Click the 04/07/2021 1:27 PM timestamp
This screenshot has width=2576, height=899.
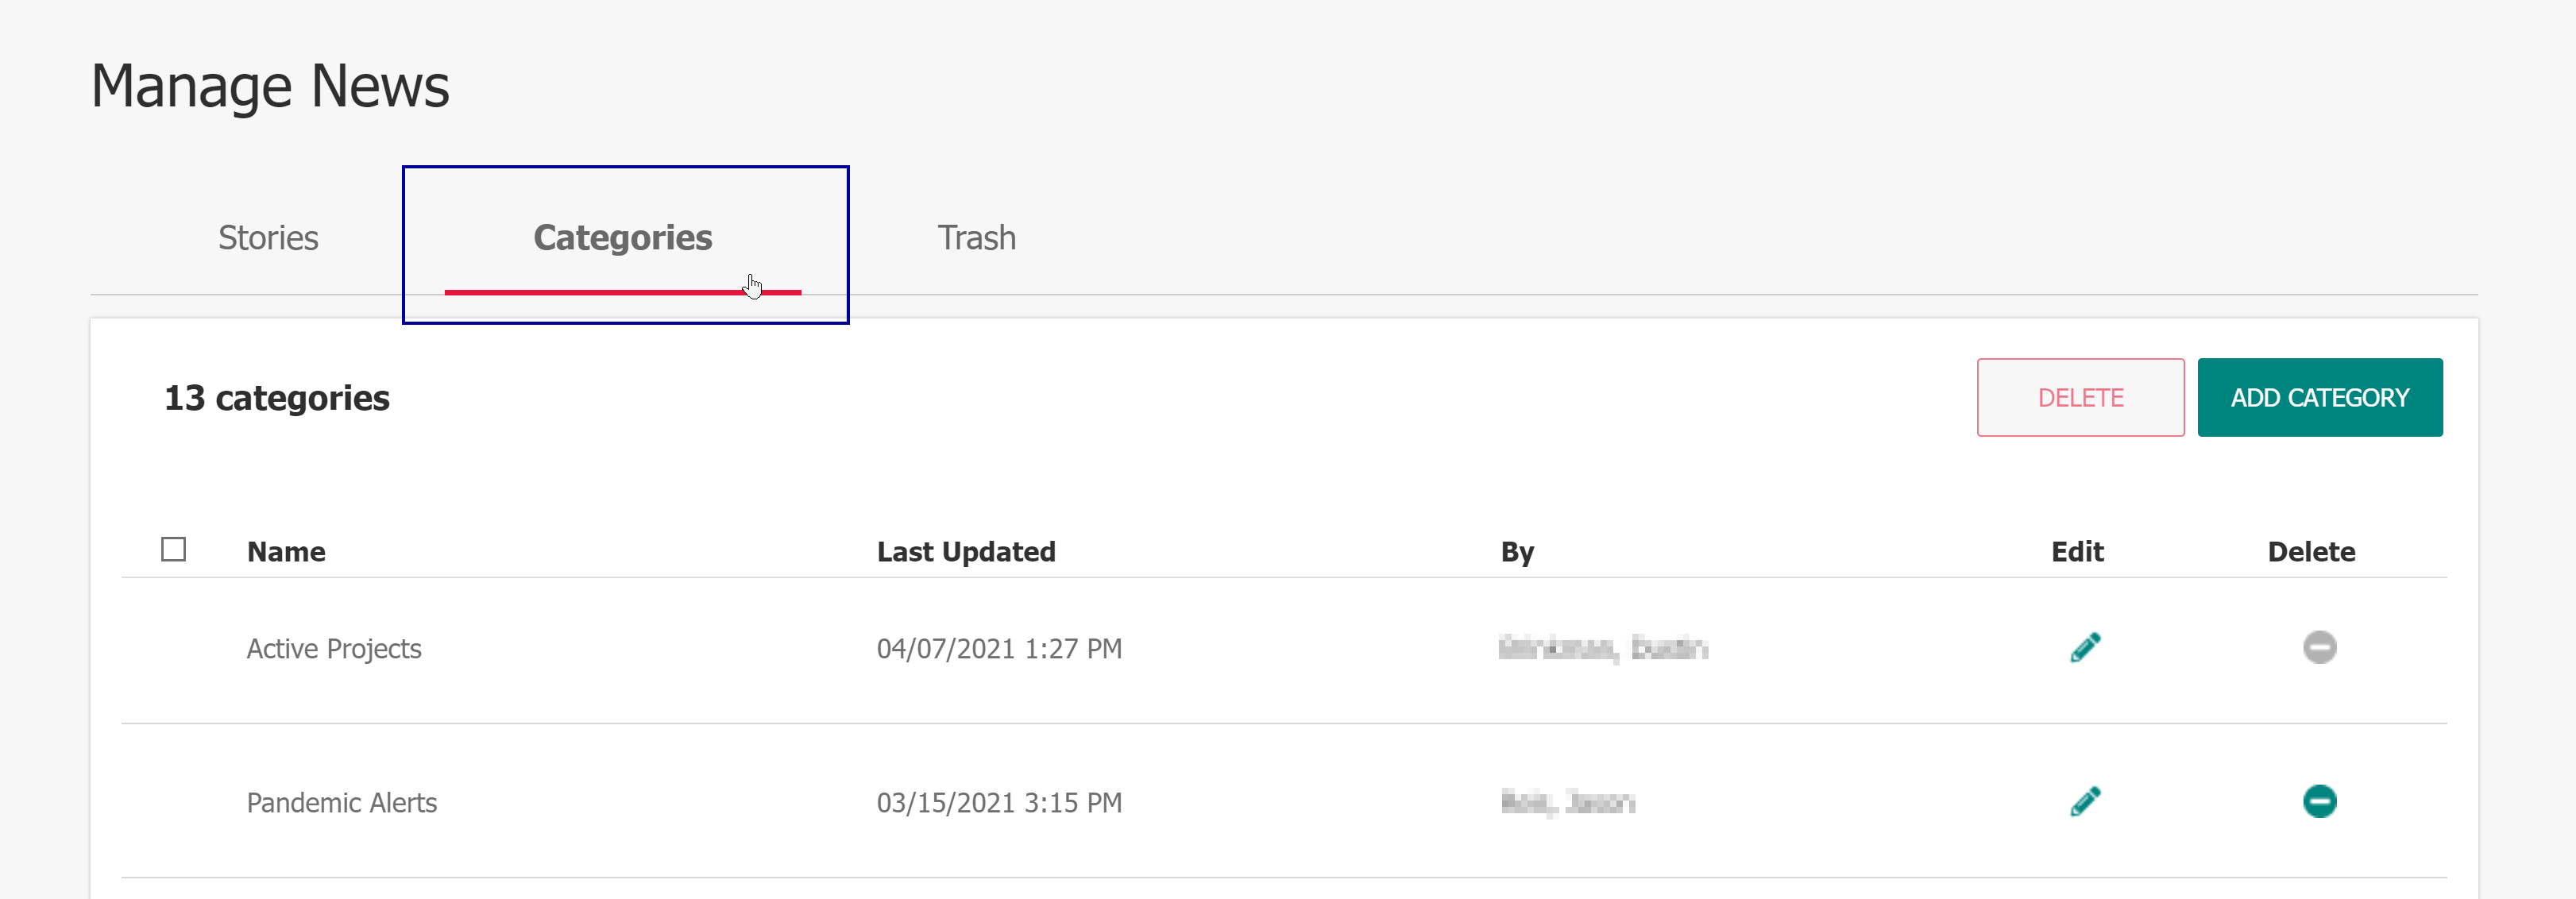coord(999,649)
